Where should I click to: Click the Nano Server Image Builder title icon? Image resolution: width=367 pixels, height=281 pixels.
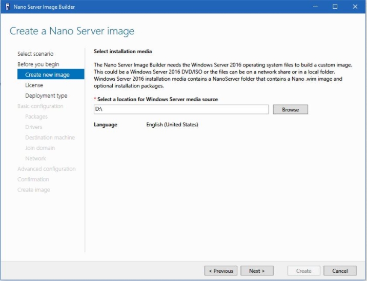coord(7,7)
